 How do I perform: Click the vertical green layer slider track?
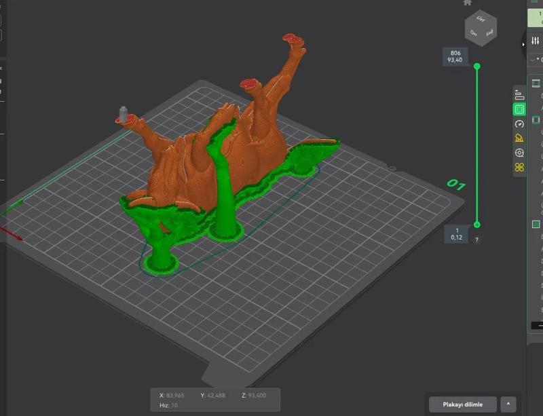(x=477, y=145)
